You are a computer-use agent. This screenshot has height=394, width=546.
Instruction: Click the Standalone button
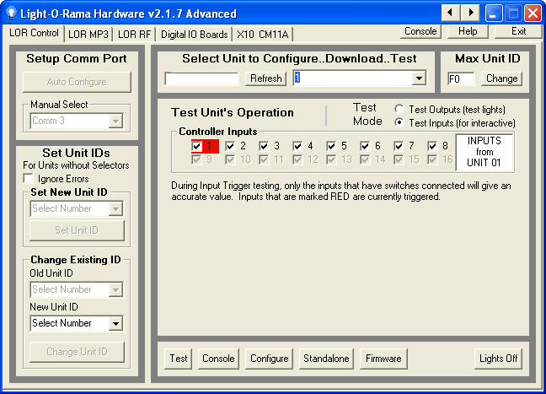(325, 359)
